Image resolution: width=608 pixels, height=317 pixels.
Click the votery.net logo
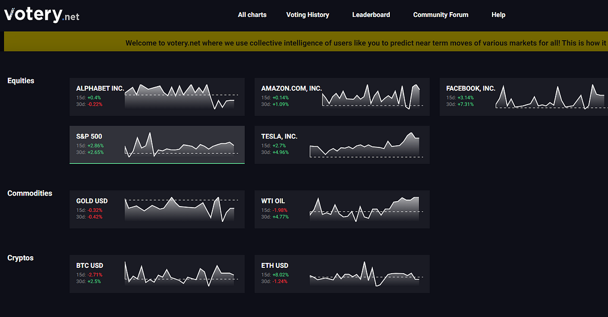tap(42, 15)
